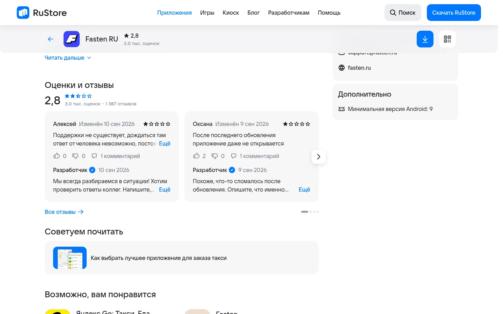Like Алексей's review with thumbs up
503x314 pixels.
coord(57,156)
